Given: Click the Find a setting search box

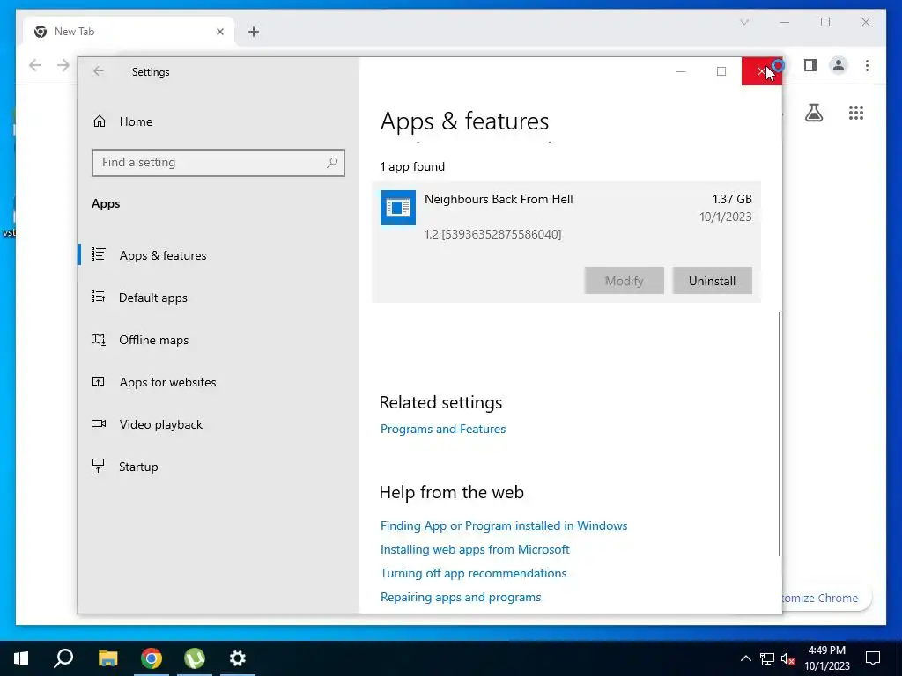Looking at the screenshot, I should click(218, 163).
